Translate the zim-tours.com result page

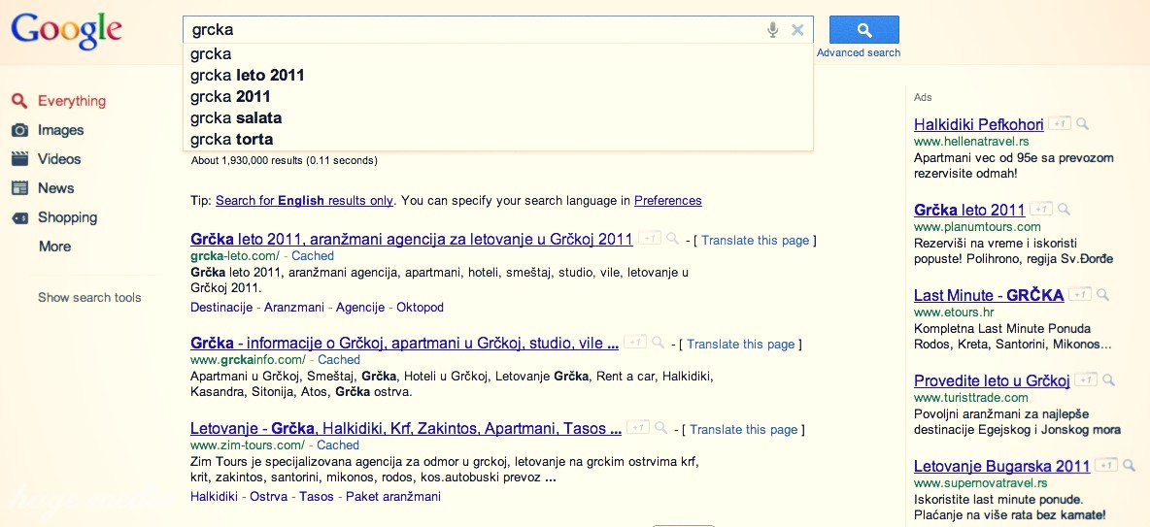tap(744, 430)
